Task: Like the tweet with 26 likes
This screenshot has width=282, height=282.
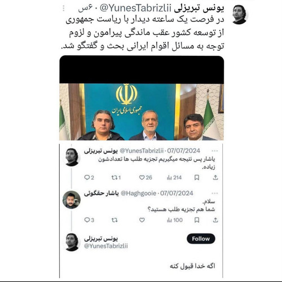Action: tap(146, 178)
